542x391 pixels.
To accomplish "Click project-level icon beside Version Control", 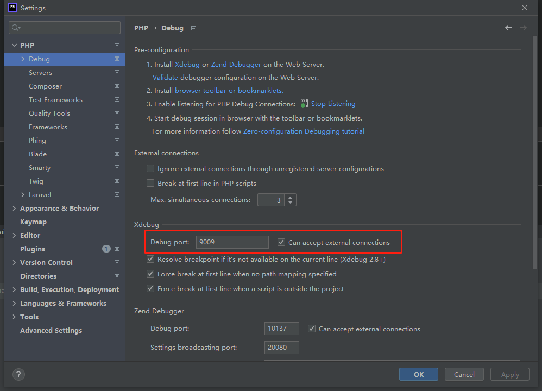I will [117, 262].
